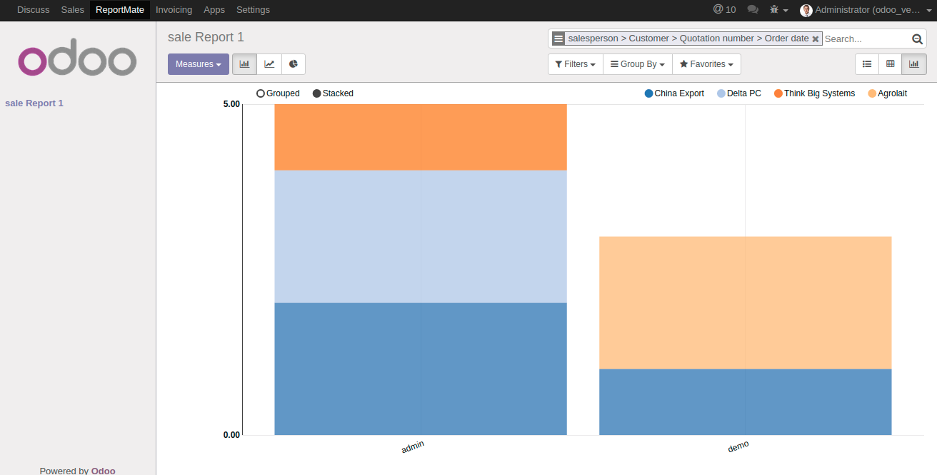Screen dimensions: 937x475
Task: Open the list view from the view switcher
Action: (866, 63)
